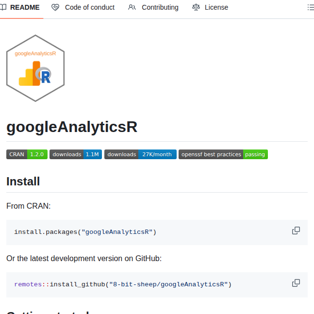This screenshot has width=314, height=314.
Task: Click the people icon beside Contributing
Action: (132, 7)
